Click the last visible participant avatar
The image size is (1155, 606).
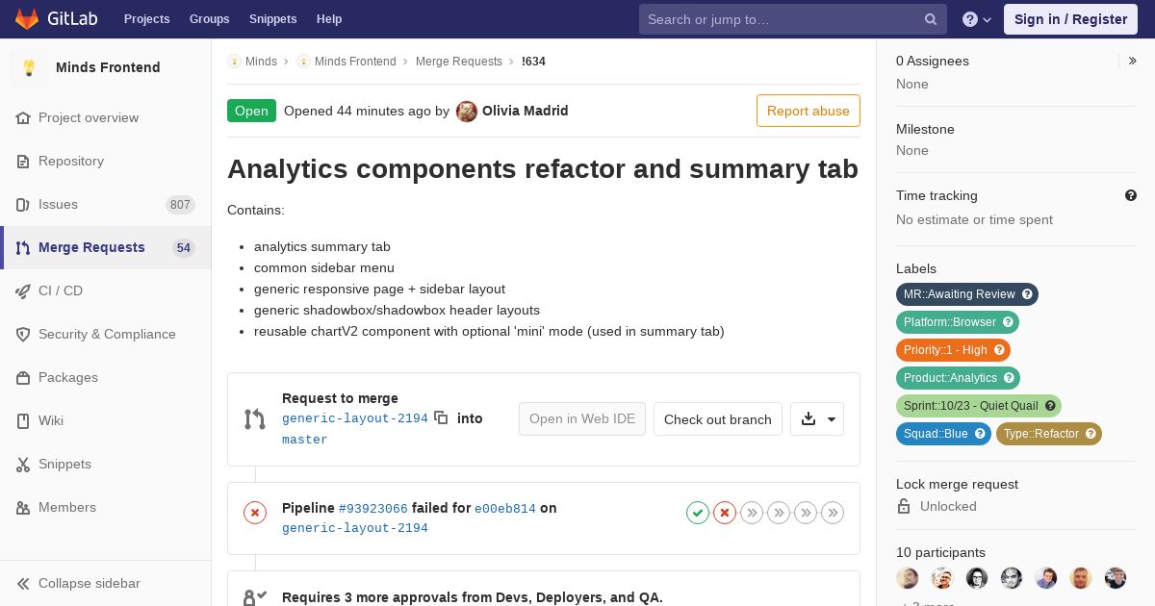click(1116, 577)
